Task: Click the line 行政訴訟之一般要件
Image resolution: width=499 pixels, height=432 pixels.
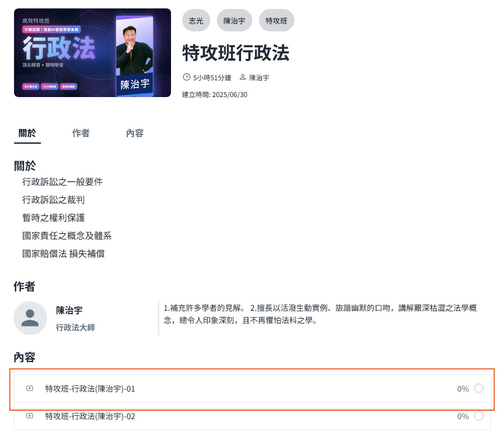Action: 62,182
